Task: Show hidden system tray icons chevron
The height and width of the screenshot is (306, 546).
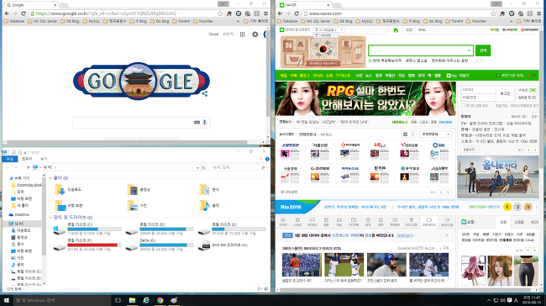Action: click(x=489, y=300)
